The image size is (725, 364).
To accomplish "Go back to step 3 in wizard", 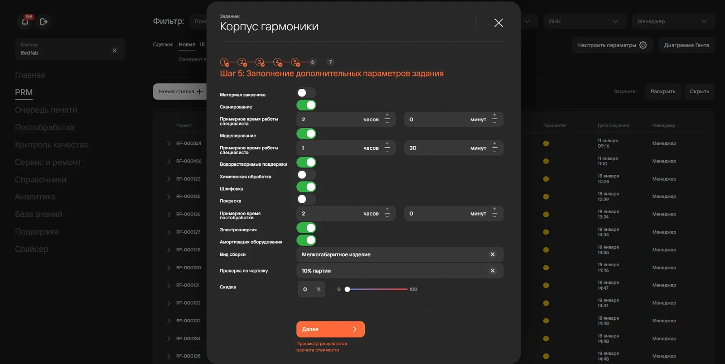I will coord(260,62).
